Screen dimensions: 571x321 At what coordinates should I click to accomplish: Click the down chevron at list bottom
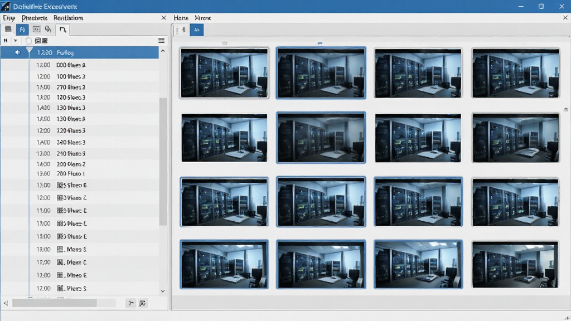pyautogui.click(x=163, y=291)
